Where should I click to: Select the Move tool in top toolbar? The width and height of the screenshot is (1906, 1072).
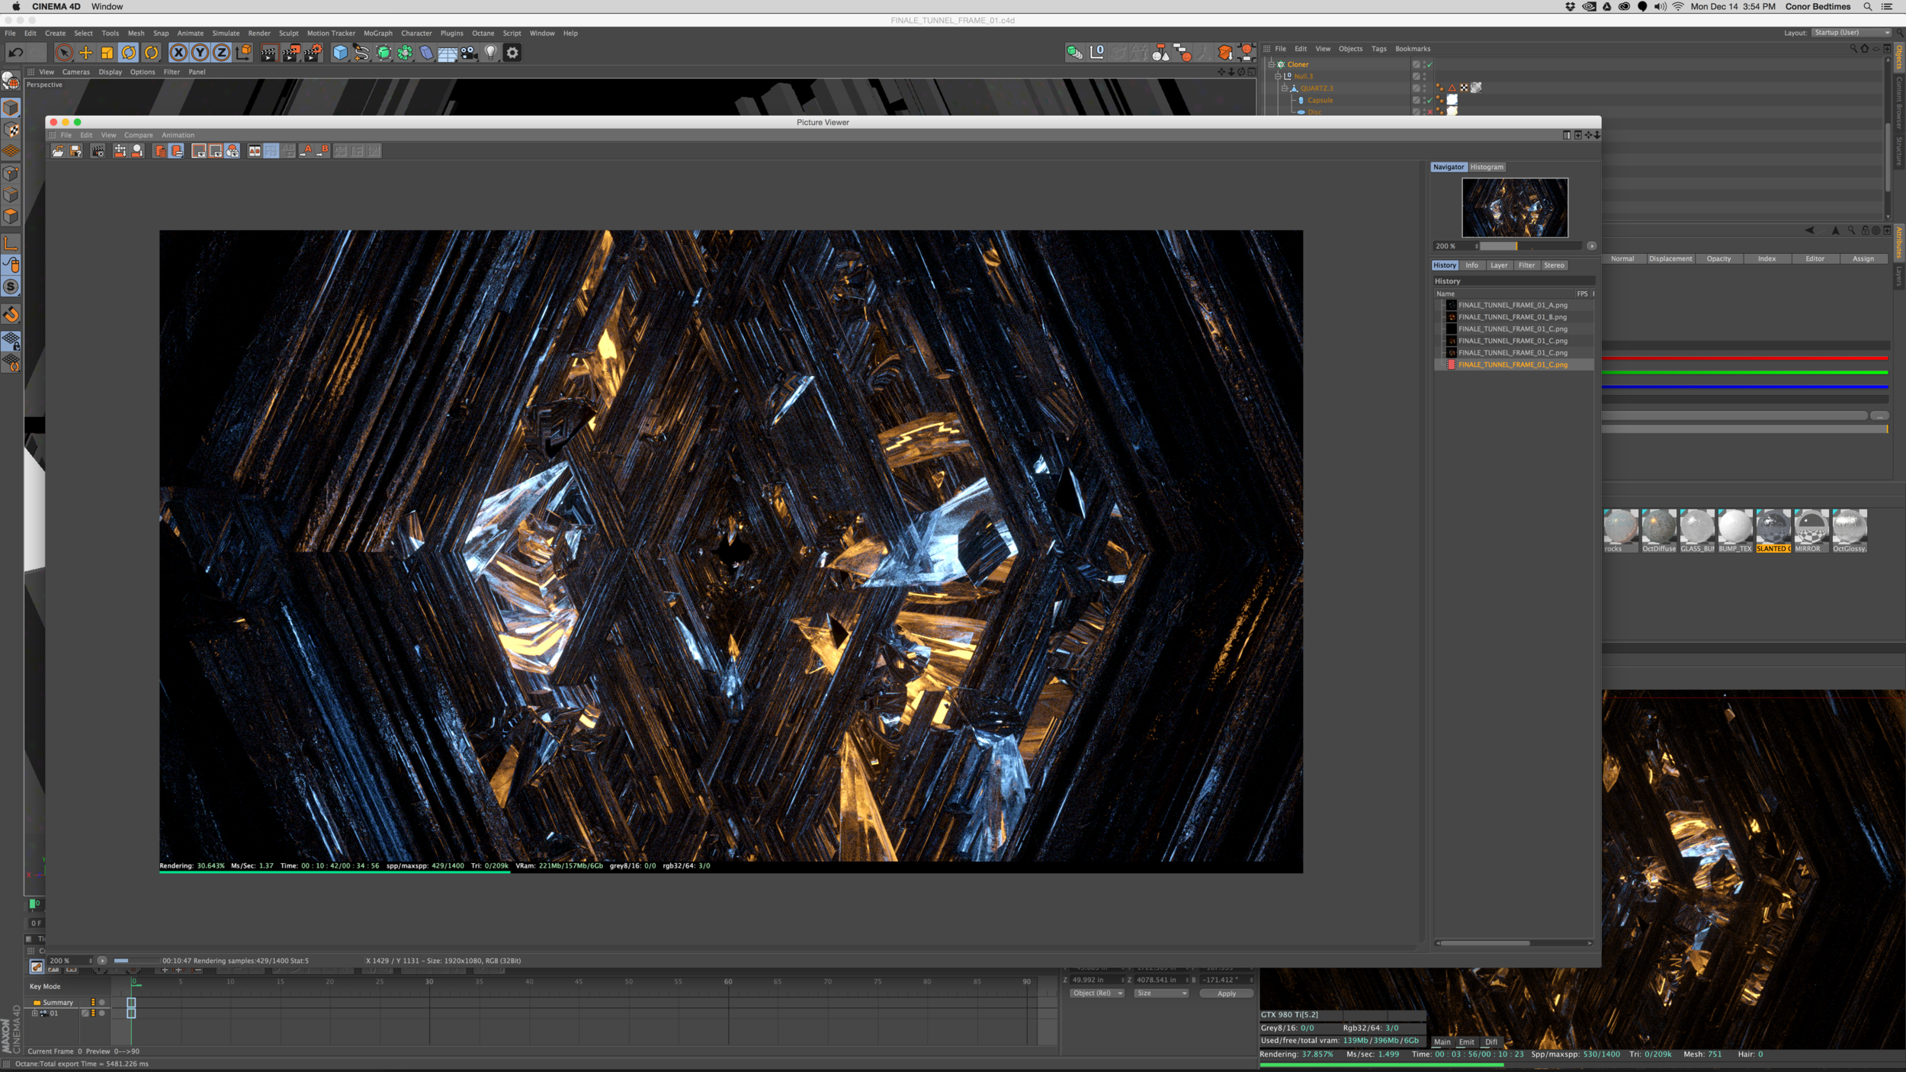point(85,53)
